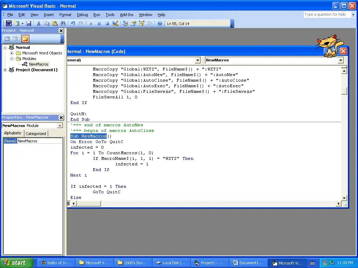Open Properties Window toolbar icon
This screenshot has height=268, width=358.
133,23
